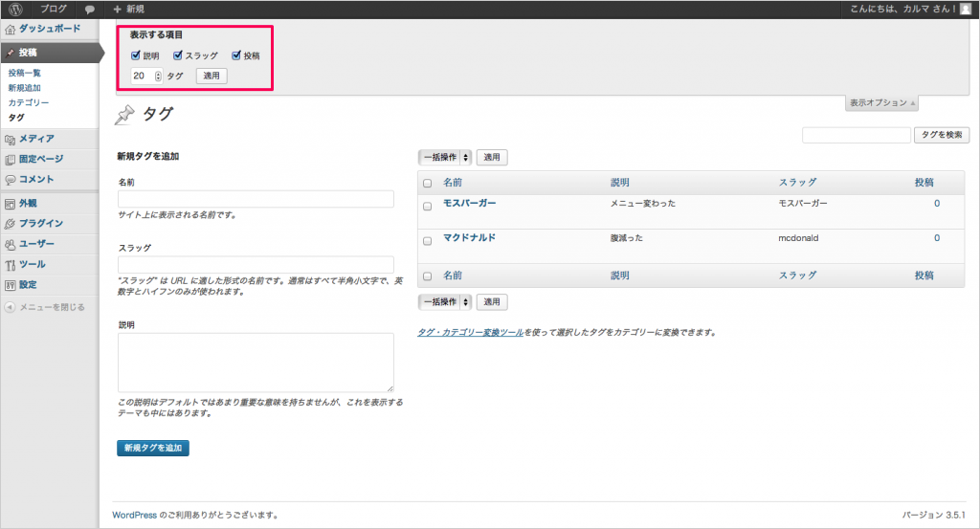This screenshot has height=529, width=980.
Task: Click the 固定ページ icon in the sidebar
Action: (x=10, y=160)
